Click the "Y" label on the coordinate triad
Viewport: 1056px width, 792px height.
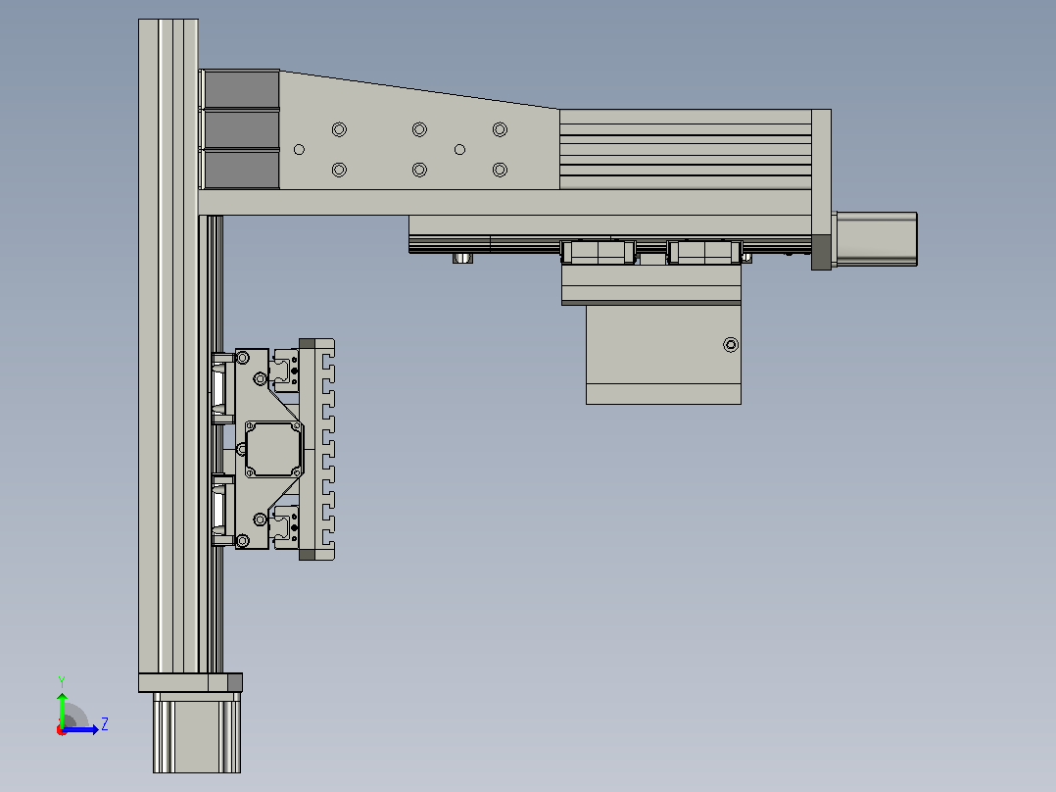[62, 682]
